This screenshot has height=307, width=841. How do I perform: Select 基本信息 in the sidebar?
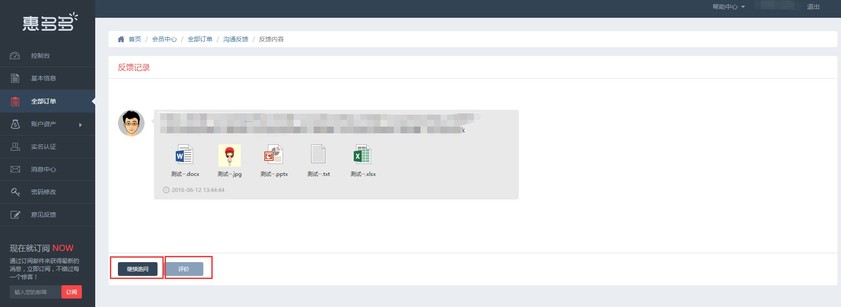tap(43, 78)
